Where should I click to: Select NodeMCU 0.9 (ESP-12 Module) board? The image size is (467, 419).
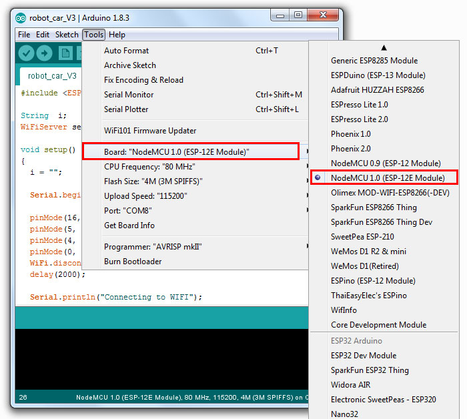384,163
